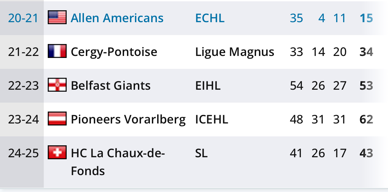Click Allen Americans games played 35
This screenshot has width=388, height=192.
coord(296,18)
